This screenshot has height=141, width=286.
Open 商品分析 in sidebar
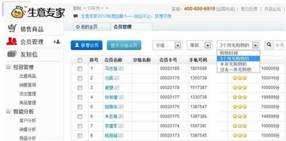28,138
